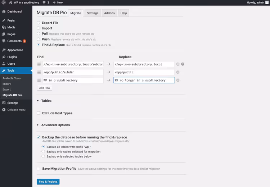Grab the drag handle of the /app/public/subdir row

click(39, 72)
